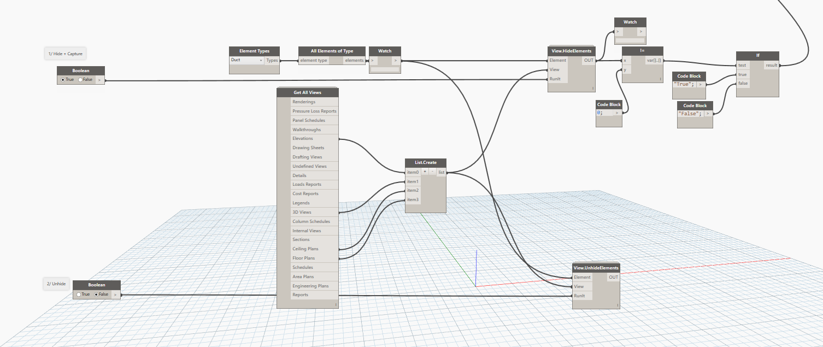
Task: Click the output arrow of the "True" Code Block
Action: click(700, 85)
